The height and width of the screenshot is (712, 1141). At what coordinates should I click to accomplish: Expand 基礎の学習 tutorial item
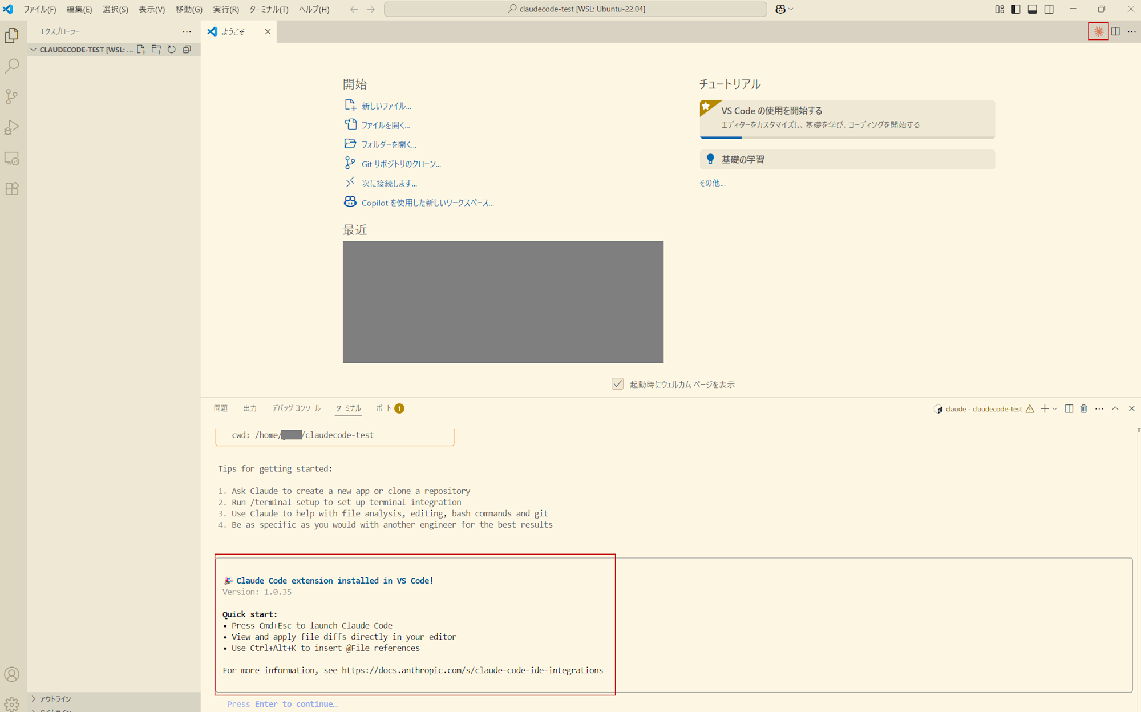[x=847, y=159]
